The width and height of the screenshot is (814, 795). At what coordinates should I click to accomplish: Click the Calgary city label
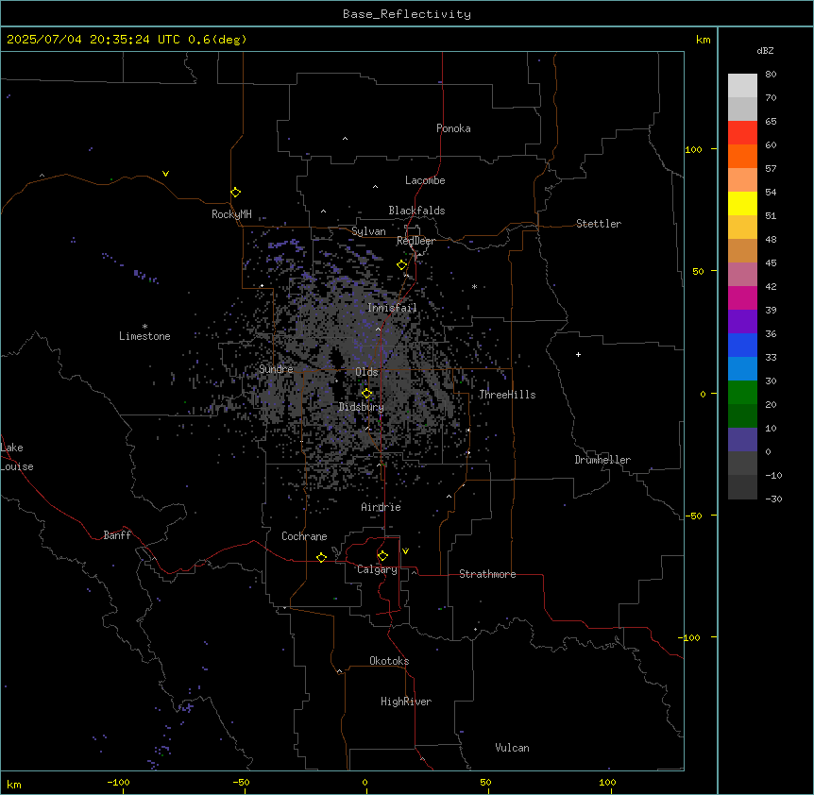pos(377,569)
